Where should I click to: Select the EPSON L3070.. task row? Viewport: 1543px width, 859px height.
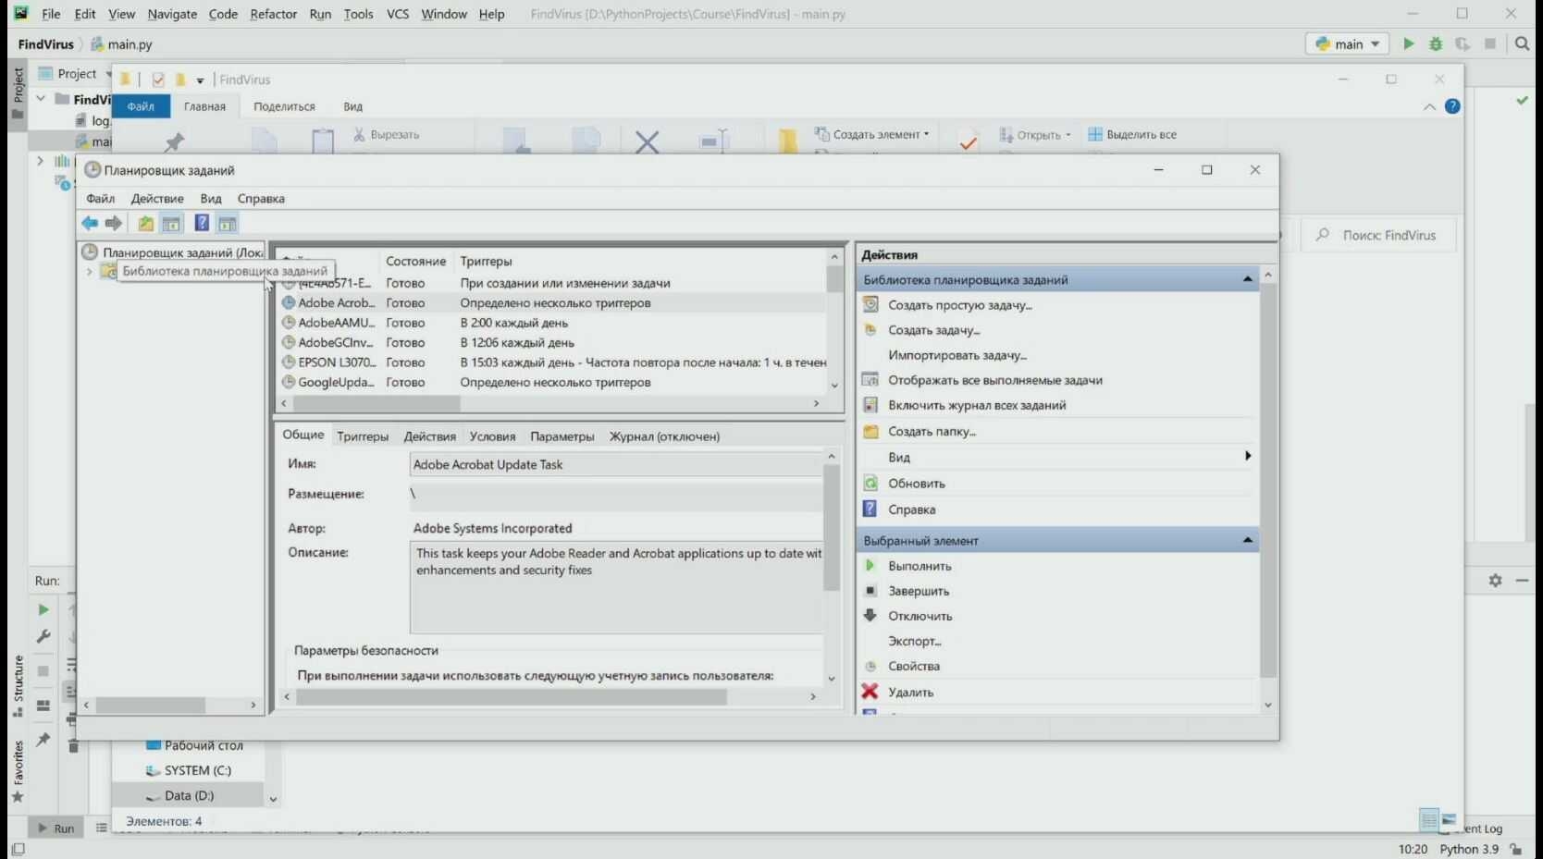[x=553, y=362]
